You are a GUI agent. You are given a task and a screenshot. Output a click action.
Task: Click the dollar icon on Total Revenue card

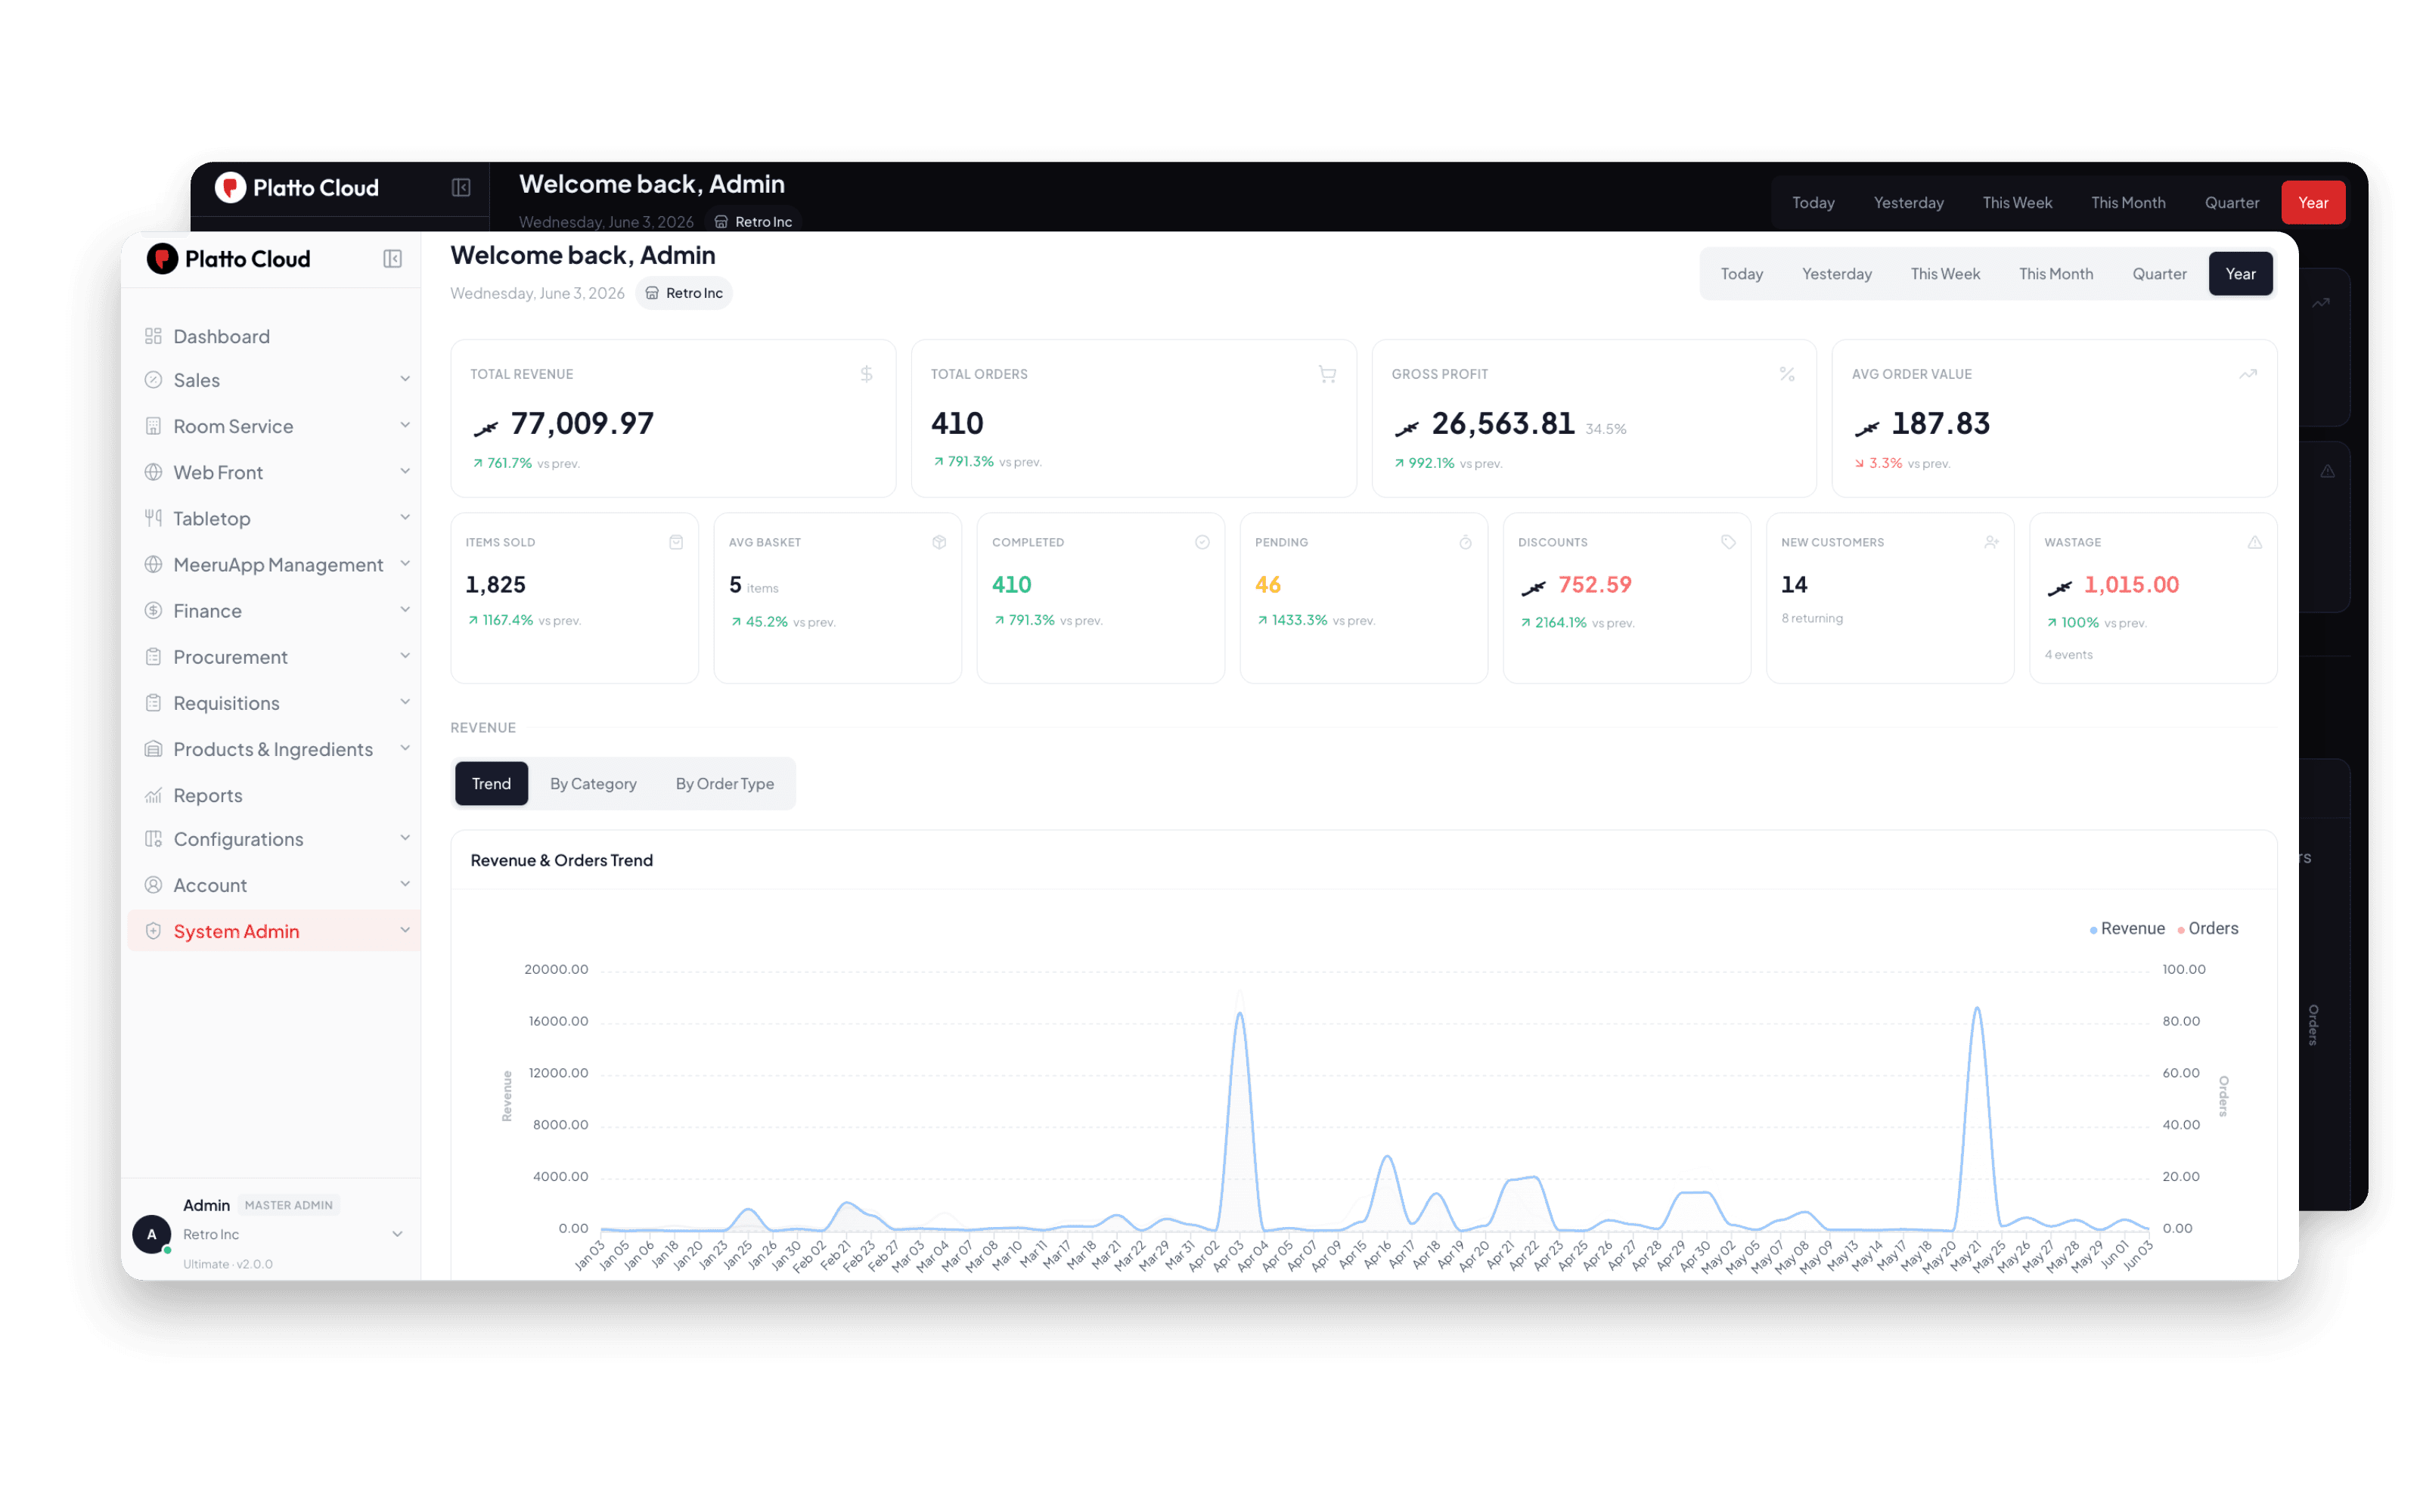866,374
